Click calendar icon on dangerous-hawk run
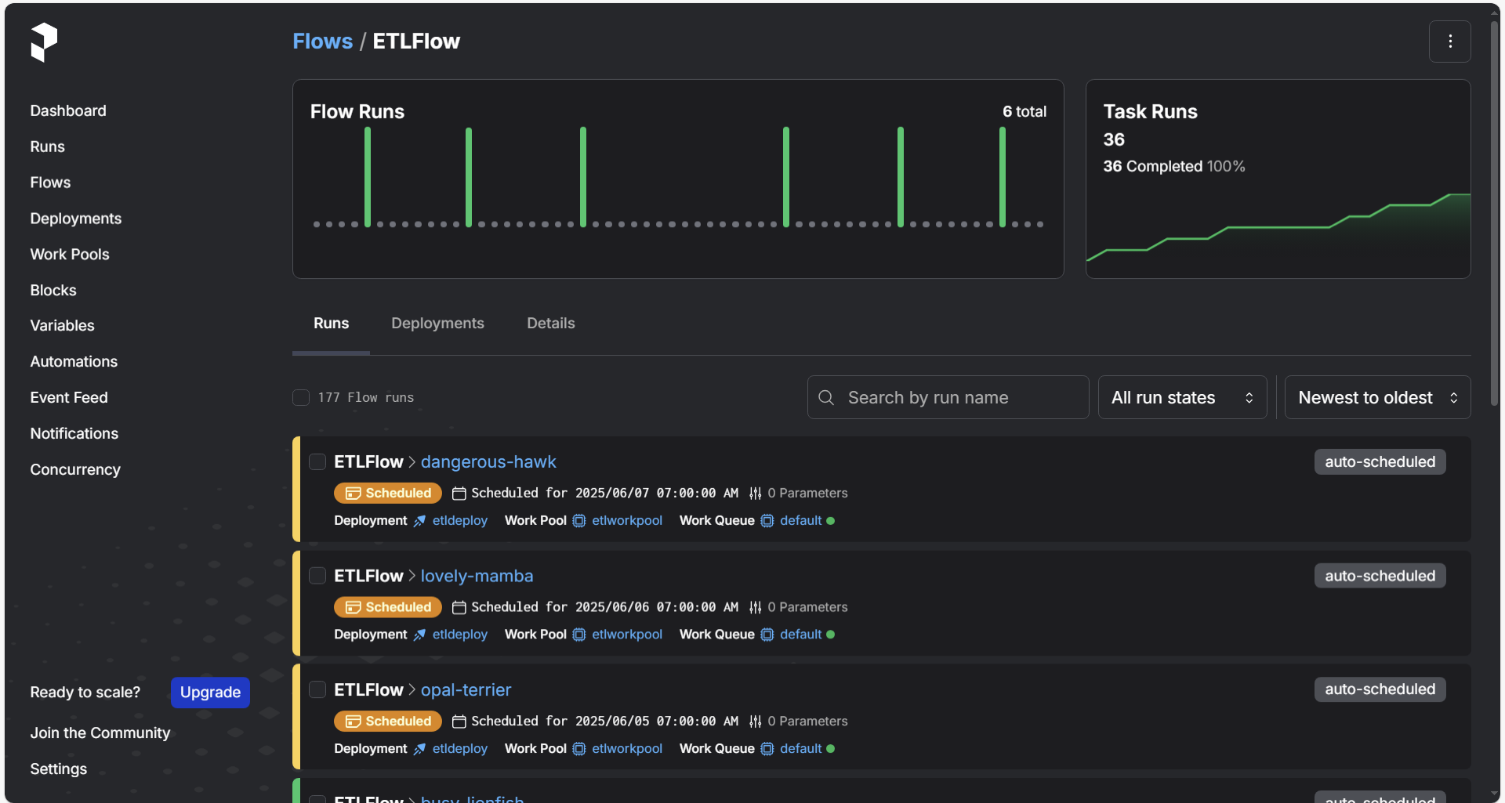Image resolution: width=1505 pixels, height=803 pixels. click(x=459, y=494)
